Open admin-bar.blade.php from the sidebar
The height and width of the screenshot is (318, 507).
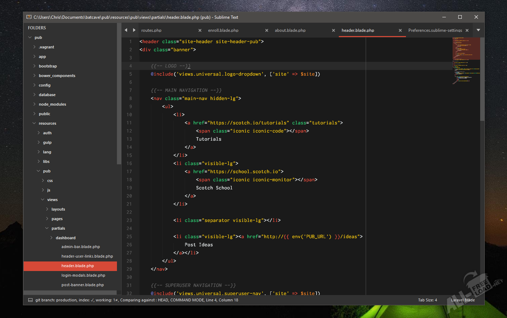click(x=81, y=247)
